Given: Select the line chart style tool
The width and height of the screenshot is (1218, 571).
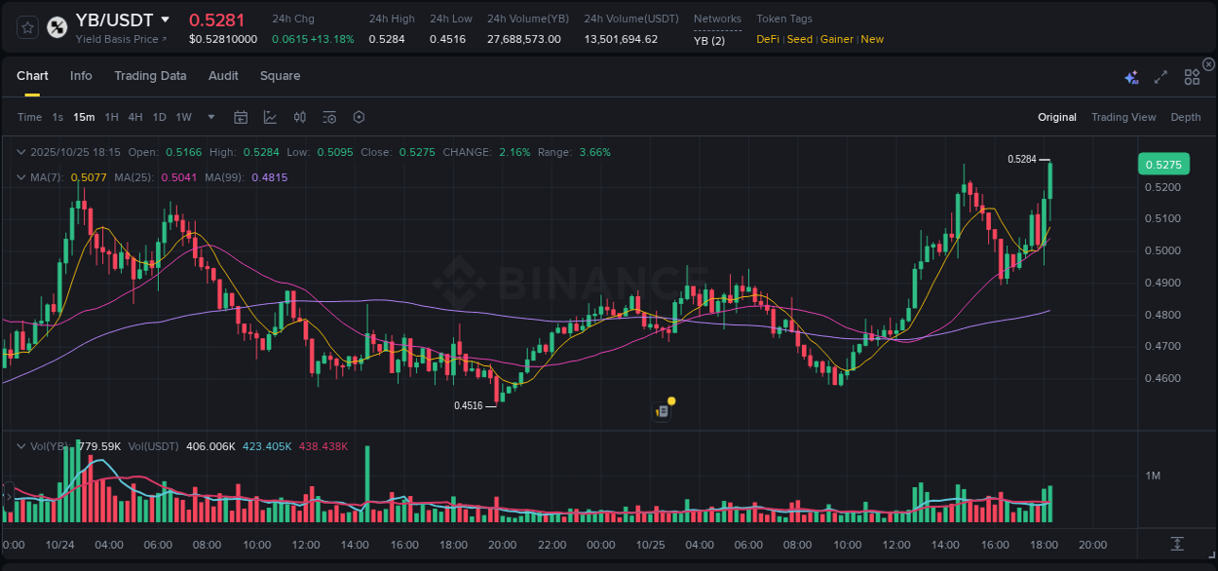Looking at the screenshot, I should pyautogui.click(x=270, y=117).
